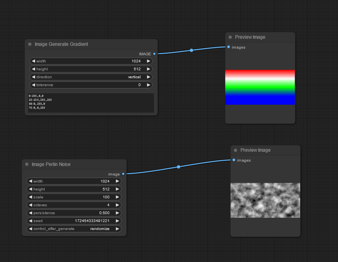This screenshot has width=338, height=262.
Task: Collapse the Image Perlin Noise node
Action: (x=26, y=164)
